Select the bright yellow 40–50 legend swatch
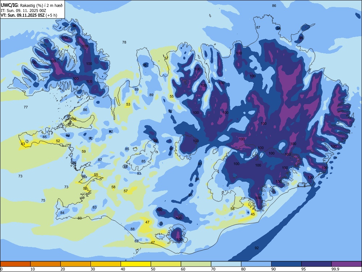Viewport: 362px width, 272px height. pos(136,264)
